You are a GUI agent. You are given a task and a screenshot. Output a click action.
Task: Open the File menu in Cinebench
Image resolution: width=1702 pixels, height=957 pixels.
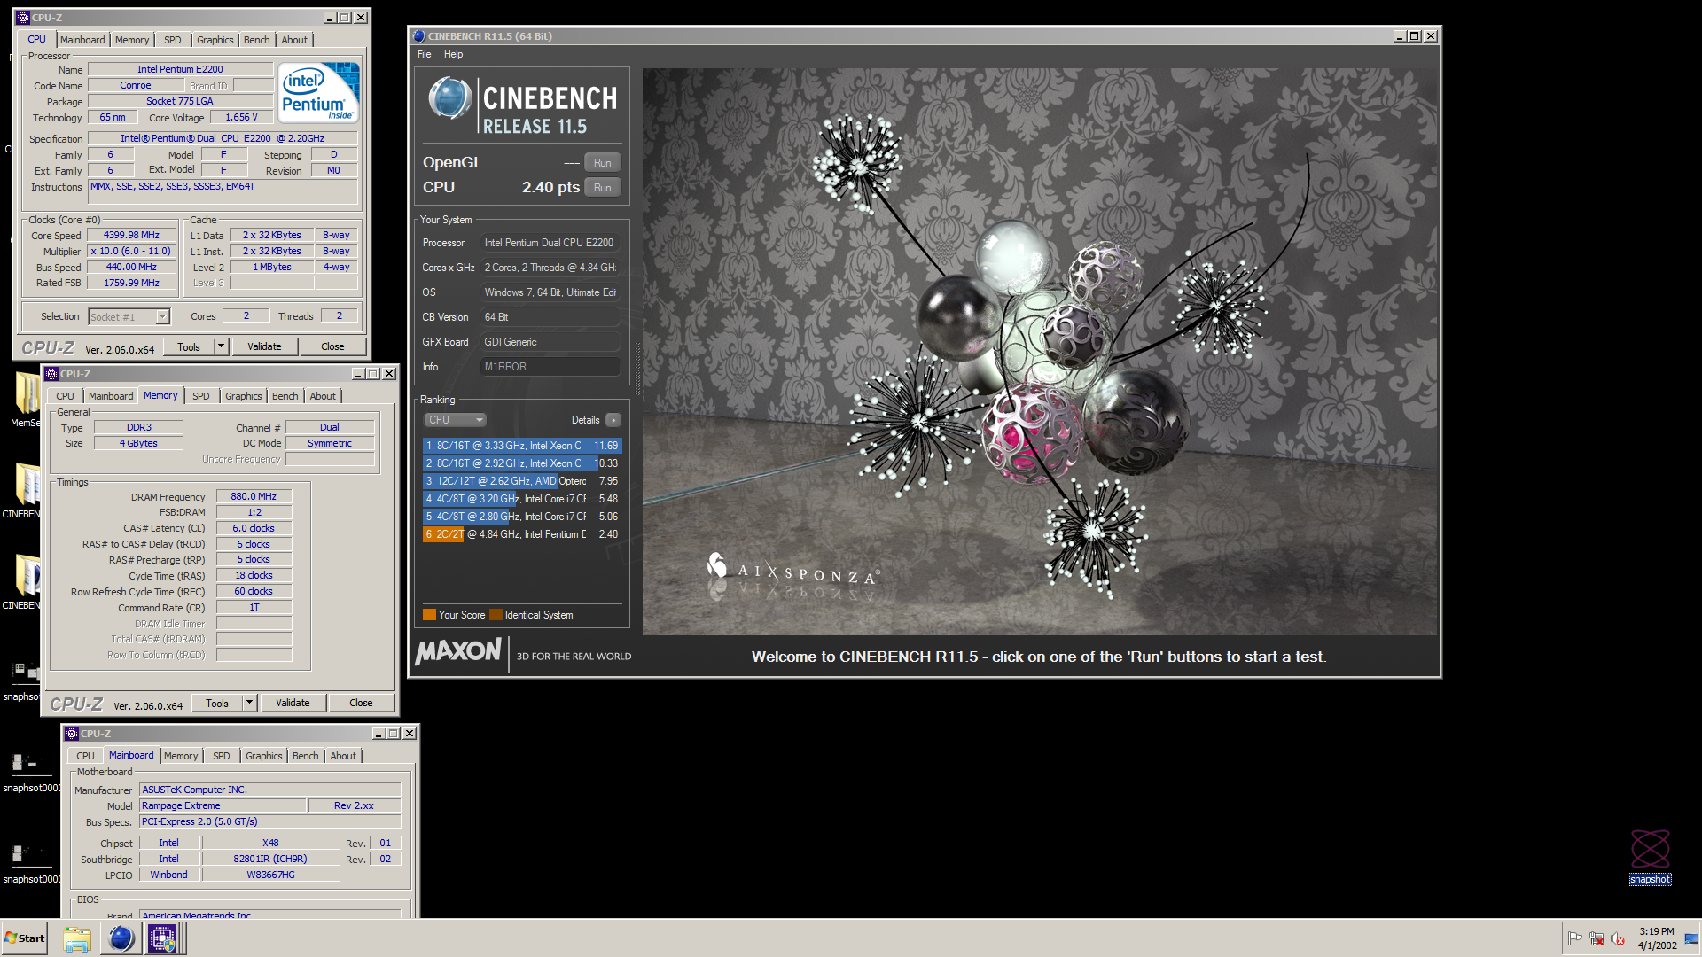(x=425, y=54)
